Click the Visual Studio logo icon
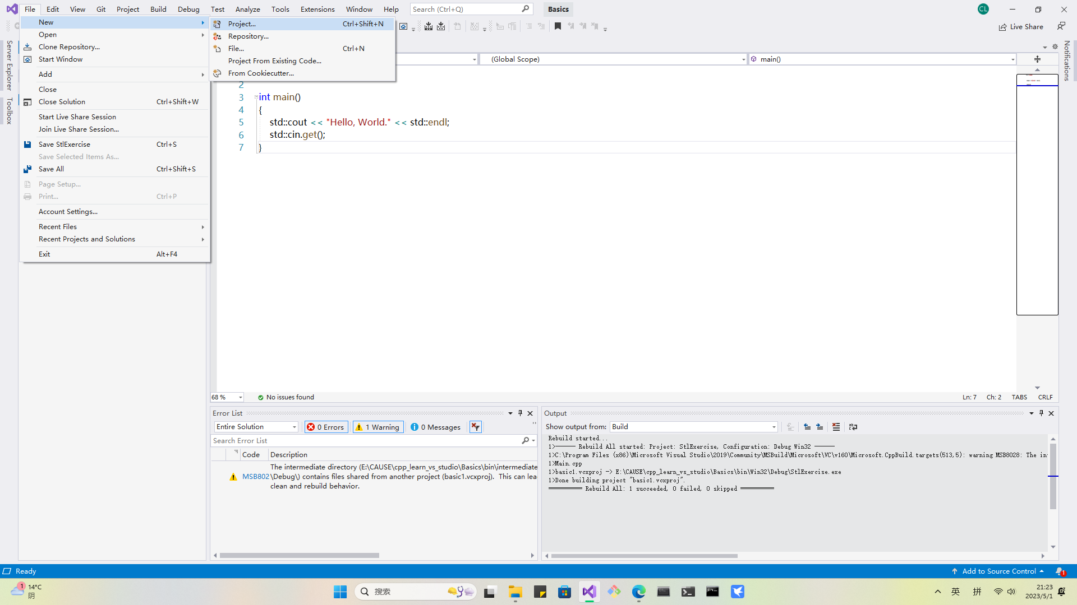The width and height of the screenshot is (1077, 605). click(x=12, y=9)
